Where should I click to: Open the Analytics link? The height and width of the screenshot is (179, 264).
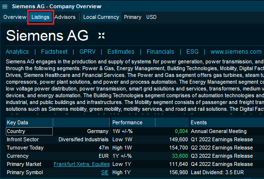point(17,52)
